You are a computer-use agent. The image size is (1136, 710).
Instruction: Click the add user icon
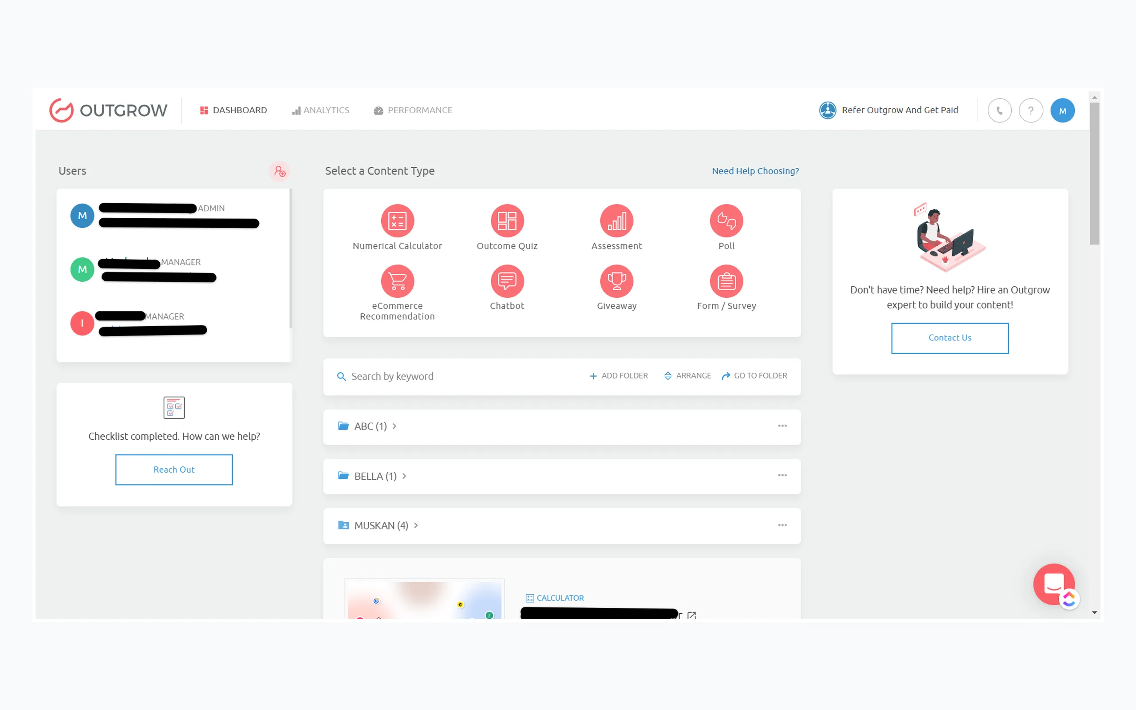point(280,171)
